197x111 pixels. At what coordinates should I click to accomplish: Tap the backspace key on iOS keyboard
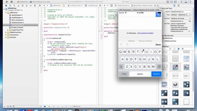(159, 67)
